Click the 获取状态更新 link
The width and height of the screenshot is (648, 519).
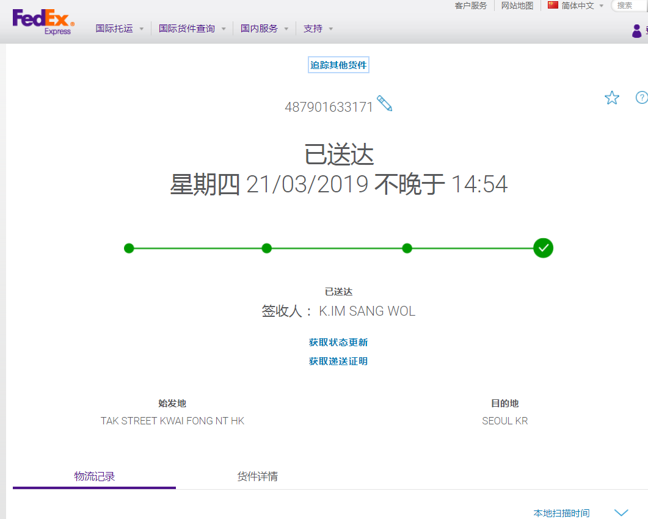[x=338, y=342]
